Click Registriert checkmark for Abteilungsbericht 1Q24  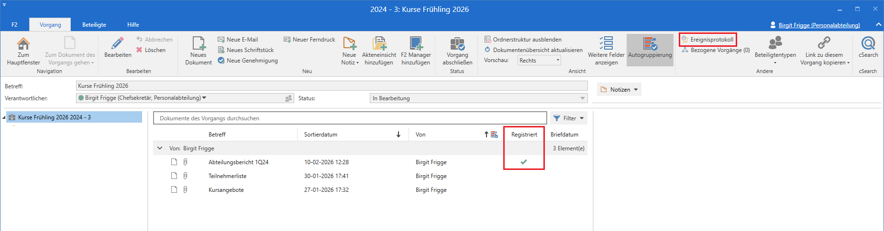524,162
